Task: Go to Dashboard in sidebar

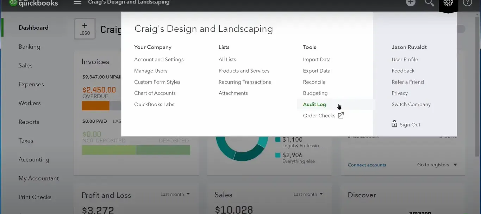Action: 33,27
